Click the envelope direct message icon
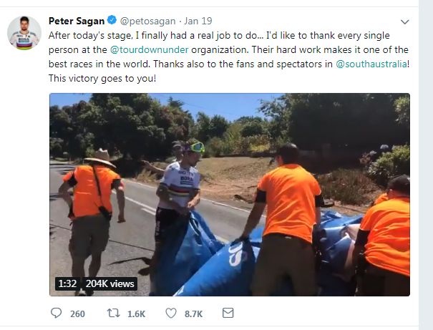 228,313
